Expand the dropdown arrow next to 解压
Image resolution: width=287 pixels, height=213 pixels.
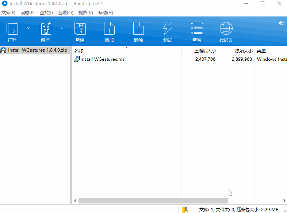coord(62,28)
